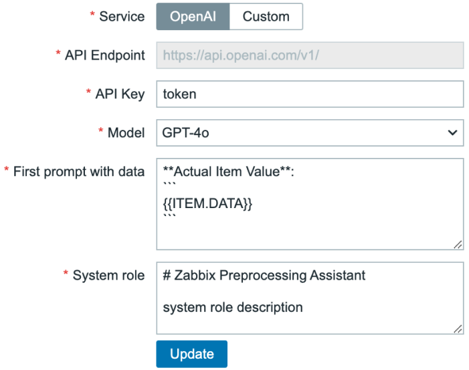Select the OpenAI service option
This screenshot has width=469, height=370.
(193, 17)
